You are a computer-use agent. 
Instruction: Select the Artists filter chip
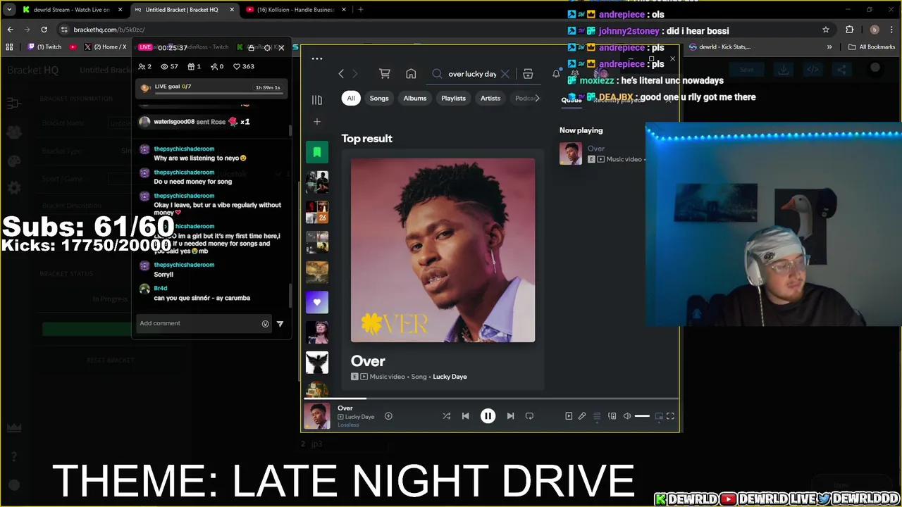(x=490, y=98)
